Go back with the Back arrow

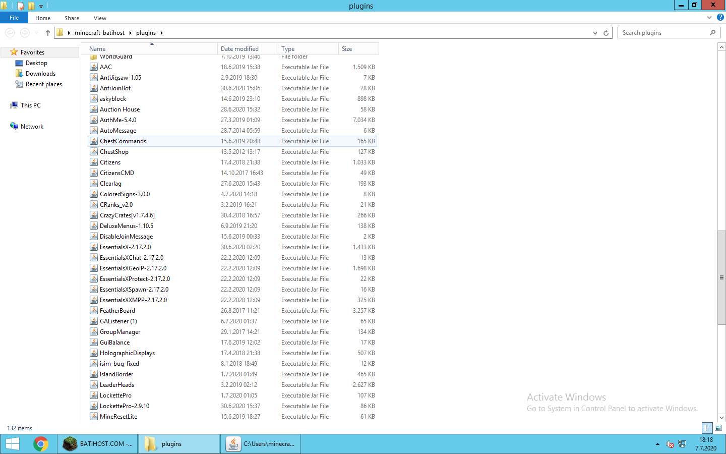pyautogui.click(x=10, y=33)
